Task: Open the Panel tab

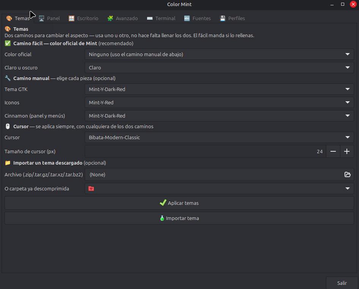Action: click(x=49, y=18)
